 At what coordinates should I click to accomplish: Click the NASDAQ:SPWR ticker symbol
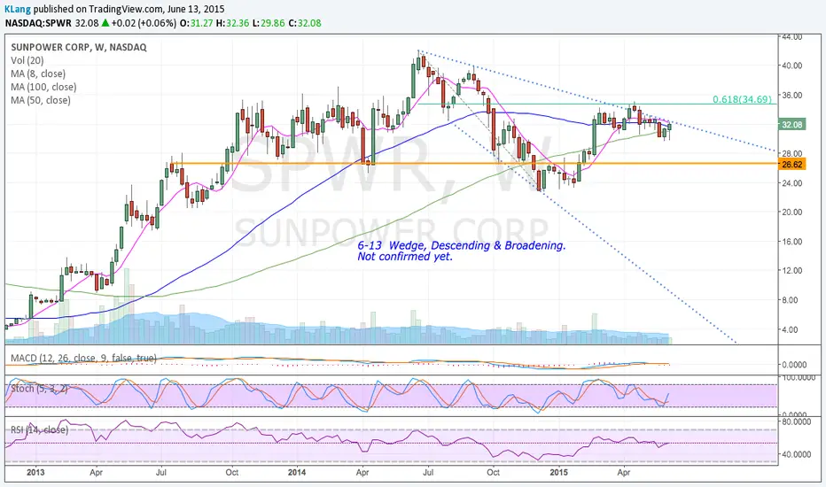point(38,23)
